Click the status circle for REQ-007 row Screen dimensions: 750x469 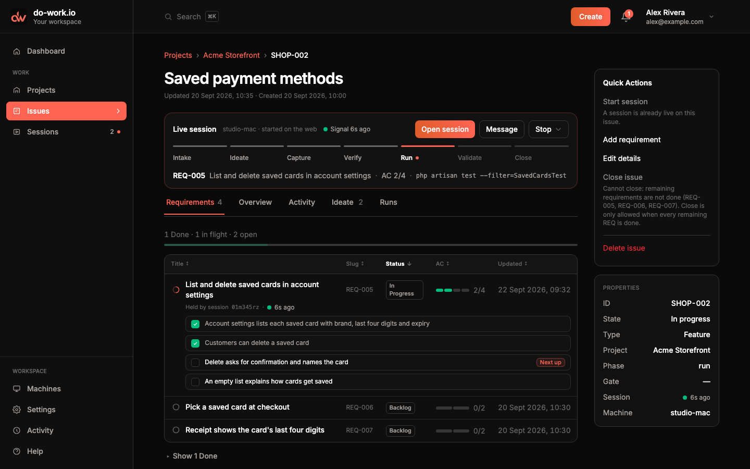click(x=176, y=430)
